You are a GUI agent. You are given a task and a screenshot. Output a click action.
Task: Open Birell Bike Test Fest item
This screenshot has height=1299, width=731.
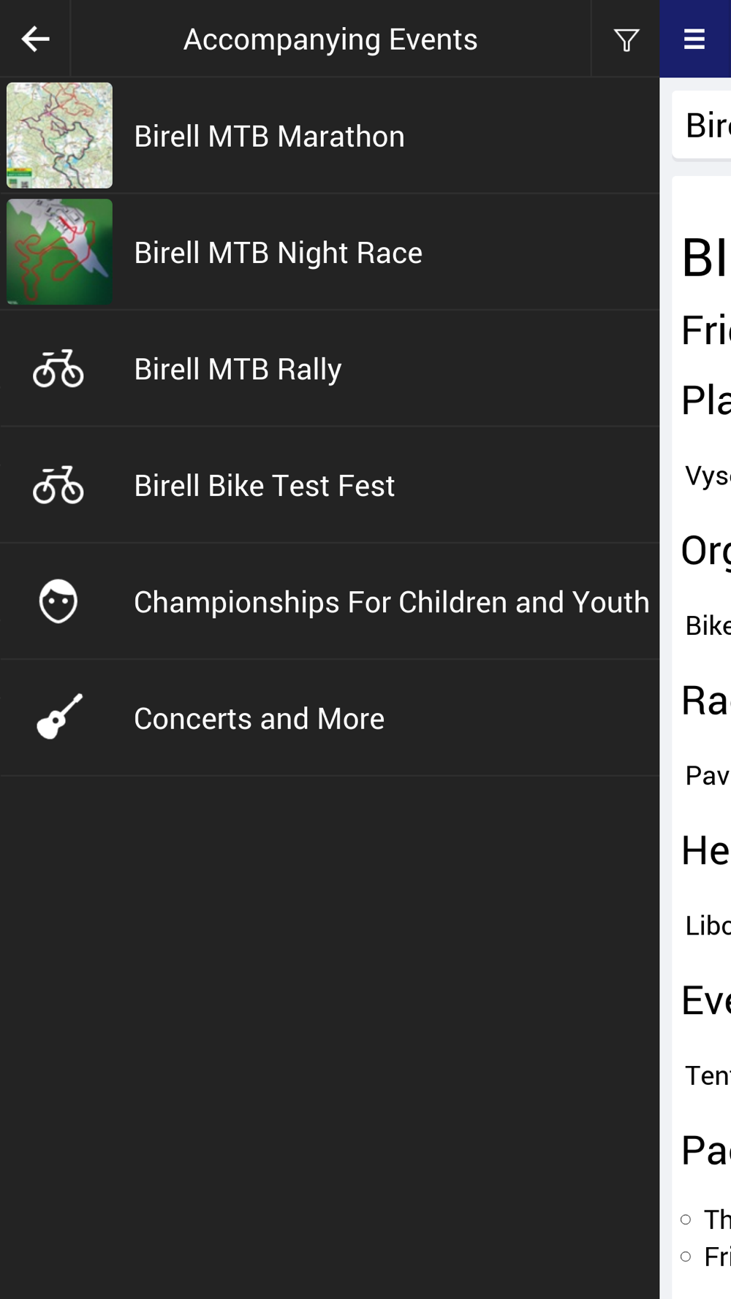point(330,485)
